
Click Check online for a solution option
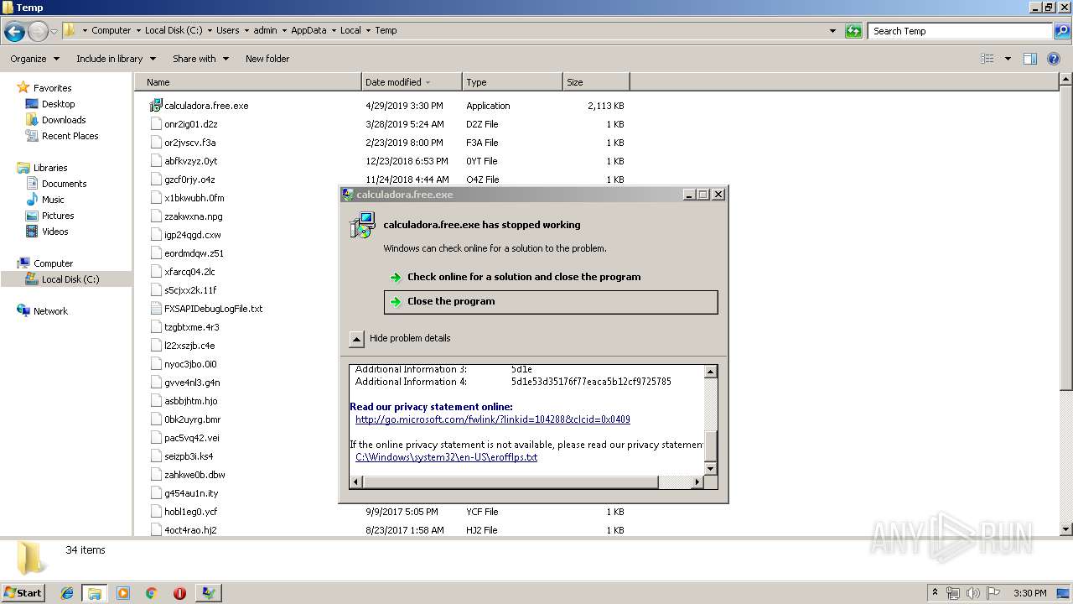(x=524, y=277)
